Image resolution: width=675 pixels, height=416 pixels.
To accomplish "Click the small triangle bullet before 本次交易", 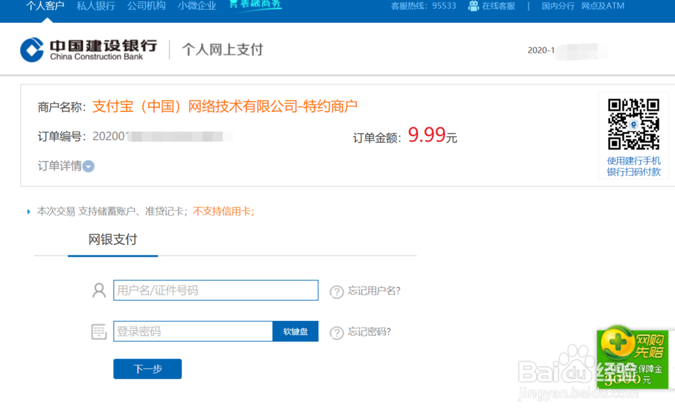I will tap(29, 212).
